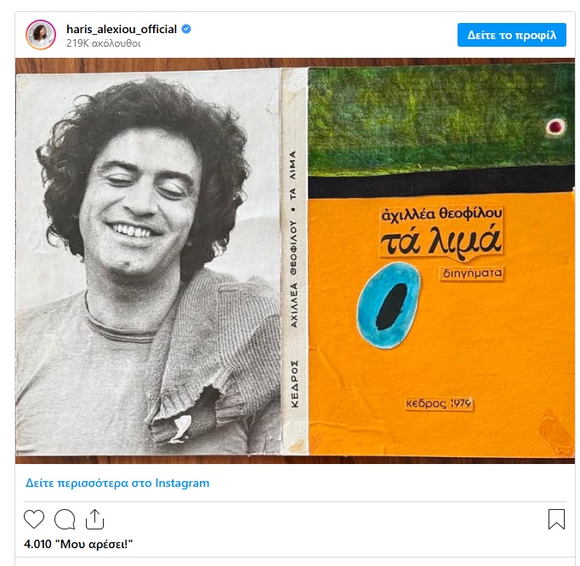Like the post with the heart icon
The height and width of the screenshot is (566, 580).
pyautogui.click(x=34, y=519)
